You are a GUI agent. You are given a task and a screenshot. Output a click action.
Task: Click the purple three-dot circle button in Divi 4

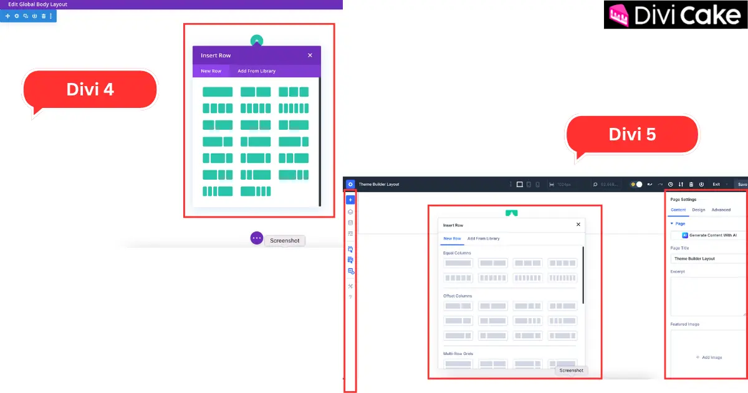pyautogui.click(x=257, y=238)
